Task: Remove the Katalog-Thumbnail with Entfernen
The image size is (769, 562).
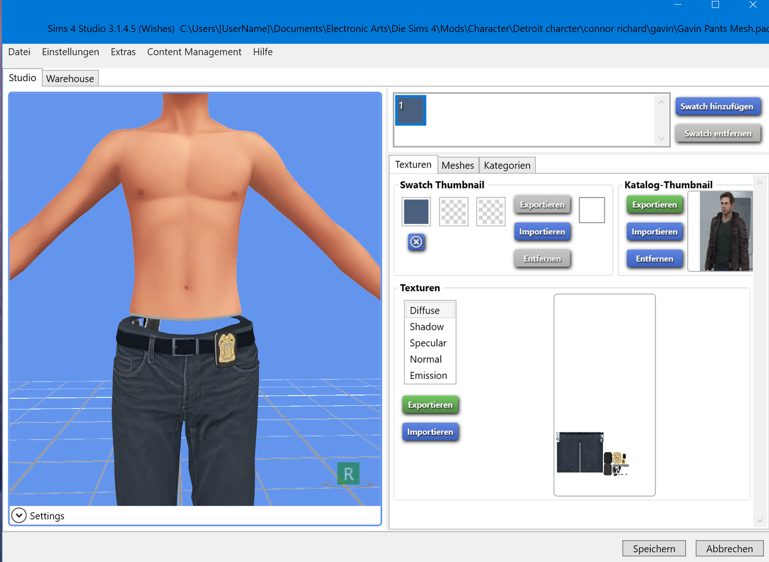Action: tap(654, 259)
